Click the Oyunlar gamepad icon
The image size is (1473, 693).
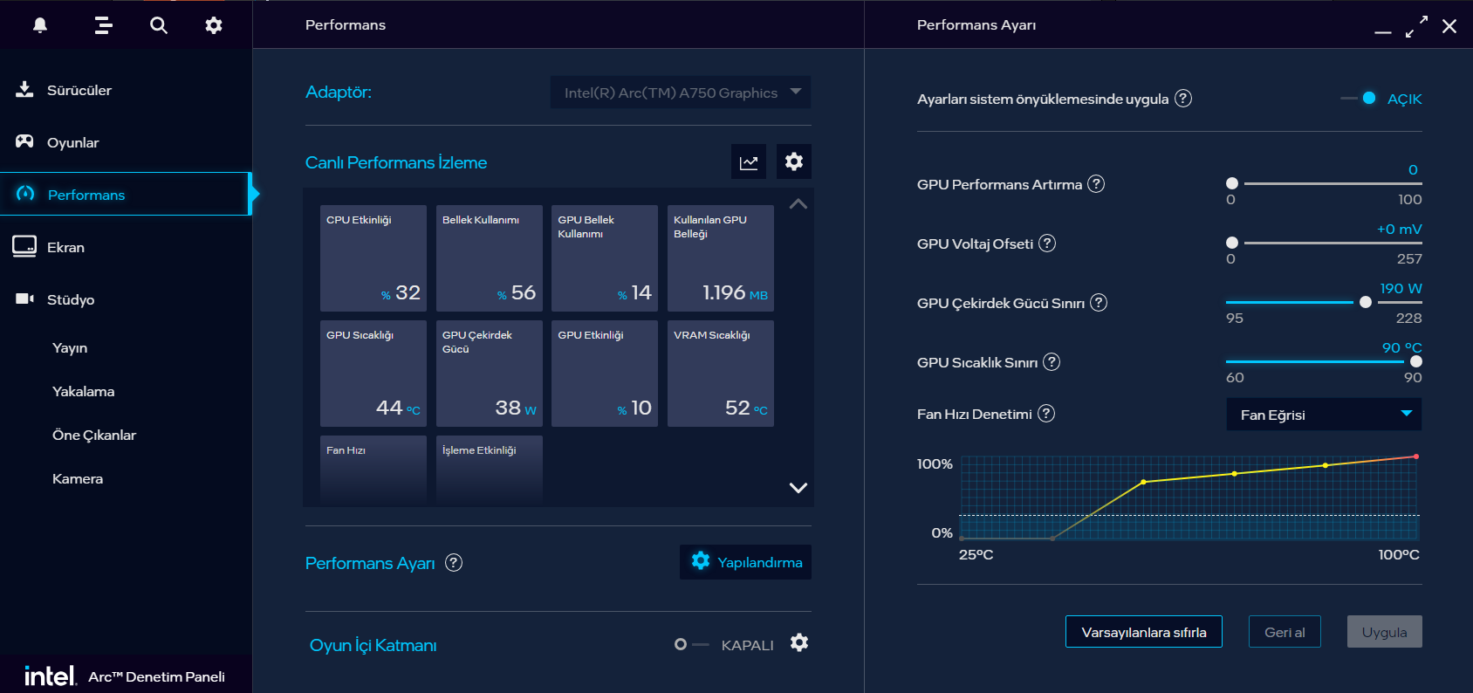24,141
